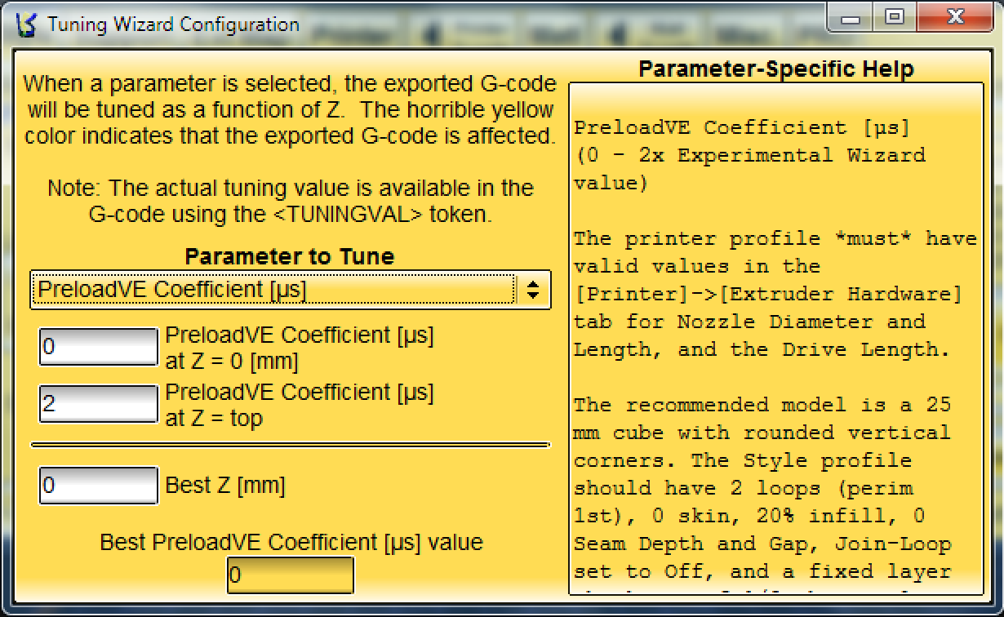The height and width of the screenshot is (617, 1004).
Task: Click the PreloadVE value field for Z = 0
Action: coord(98,348)
